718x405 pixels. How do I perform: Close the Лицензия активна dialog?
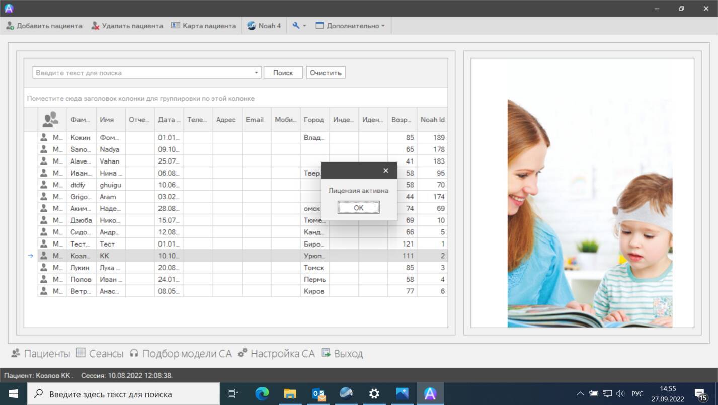point(386,171)
